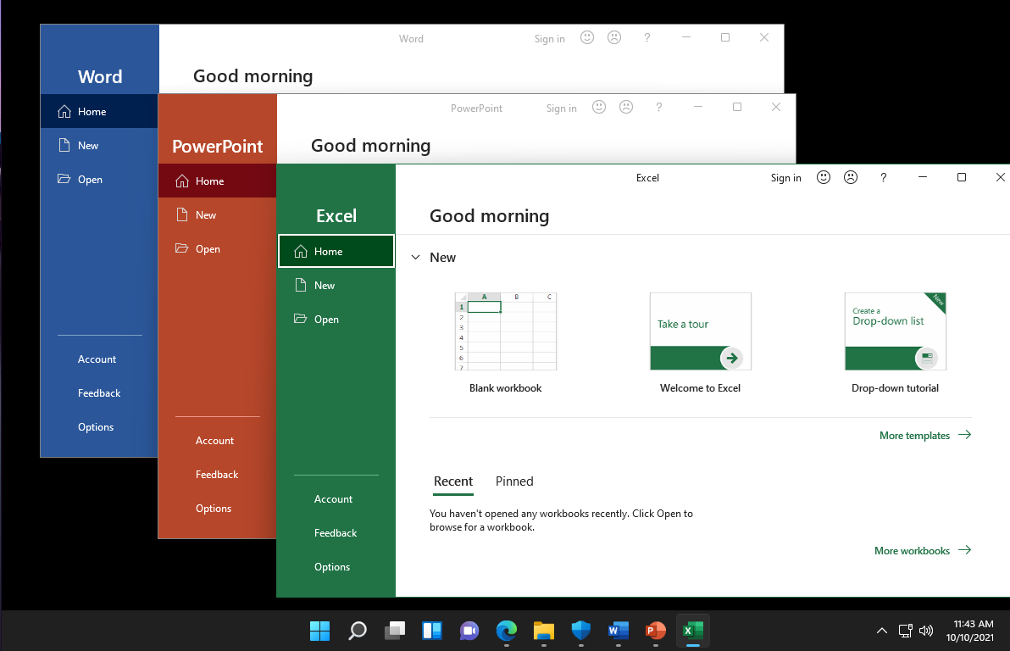Select New in Word sidebar
This screenshot has height=651, width=1010.
coord(99,146)
